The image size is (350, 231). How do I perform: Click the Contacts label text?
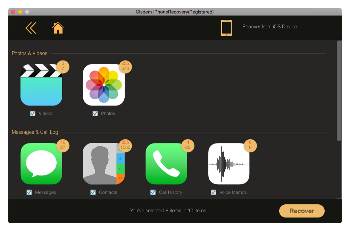pyautogui.click(x=108, y=192)
